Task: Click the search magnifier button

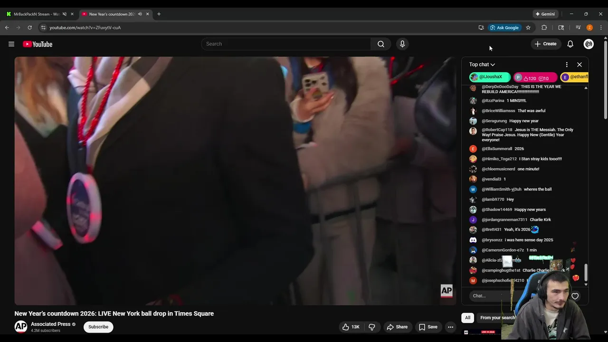Action: click(x=381, y=44)
